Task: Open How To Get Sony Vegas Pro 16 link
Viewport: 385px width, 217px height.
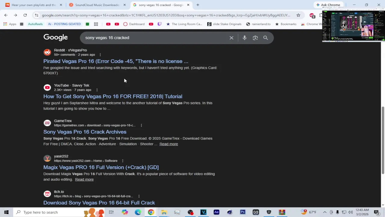Action: point(113,96)
